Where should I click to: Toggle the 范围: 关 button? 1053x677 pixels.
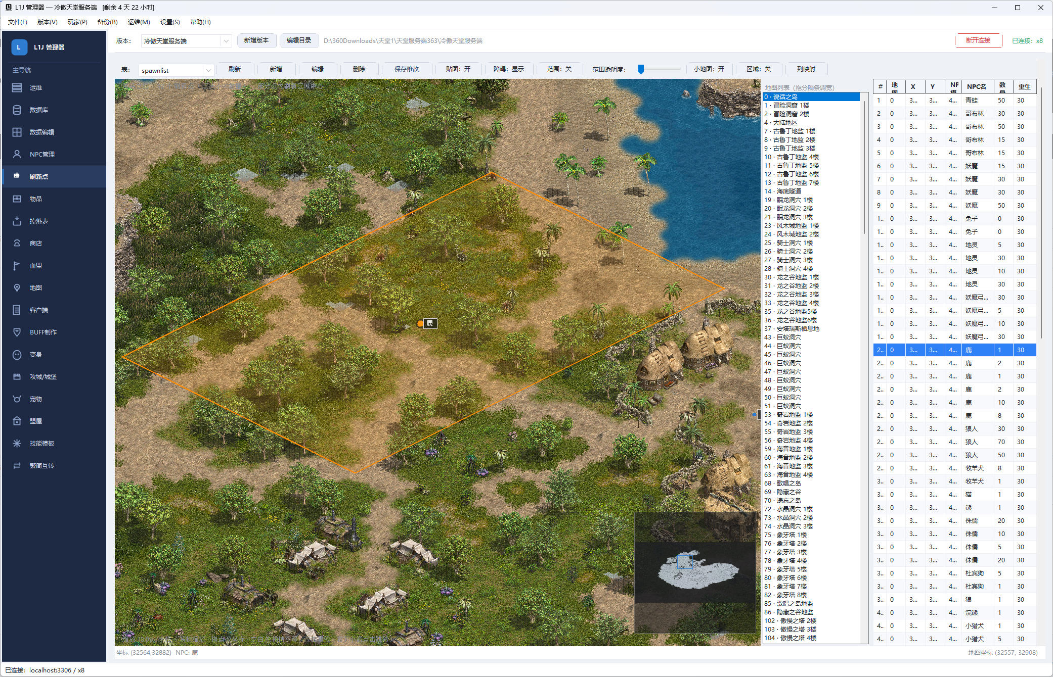[x=559, y=69]
